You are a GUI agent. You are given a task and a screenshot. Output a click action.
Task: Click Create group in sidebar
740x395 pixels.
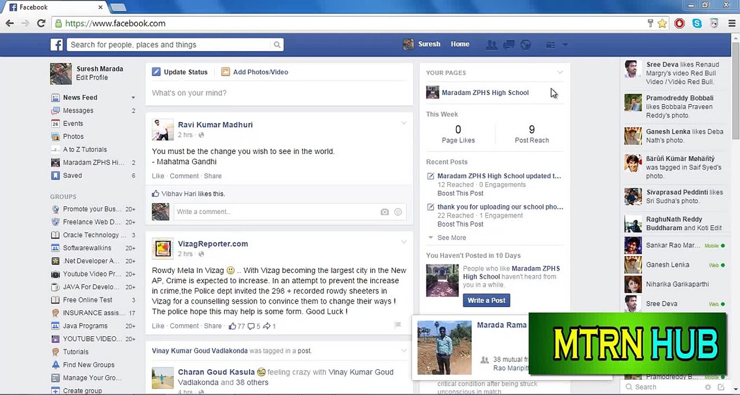click(82, 391)
